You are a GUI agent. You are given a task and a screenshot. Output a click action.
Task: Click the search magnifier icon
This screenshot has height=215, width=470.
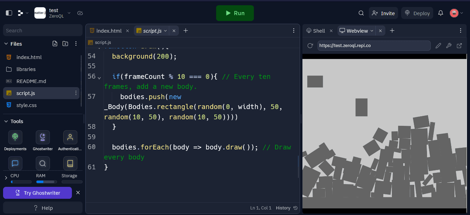[x=361, y=13]
